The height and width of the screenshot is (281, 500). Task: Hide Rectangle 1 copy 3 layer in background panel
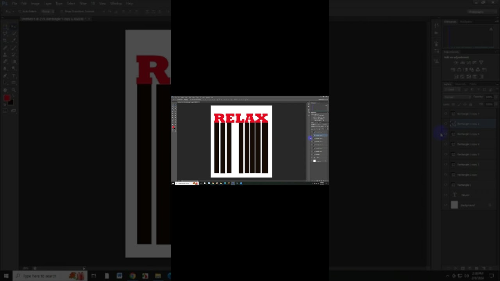tap(446, 154)
